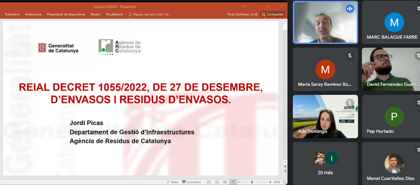The height and width of the screenshot is (185, 420).
Task: Toggle the Comentaris pane
Action: pyautogui.click(x=191, y=182)
